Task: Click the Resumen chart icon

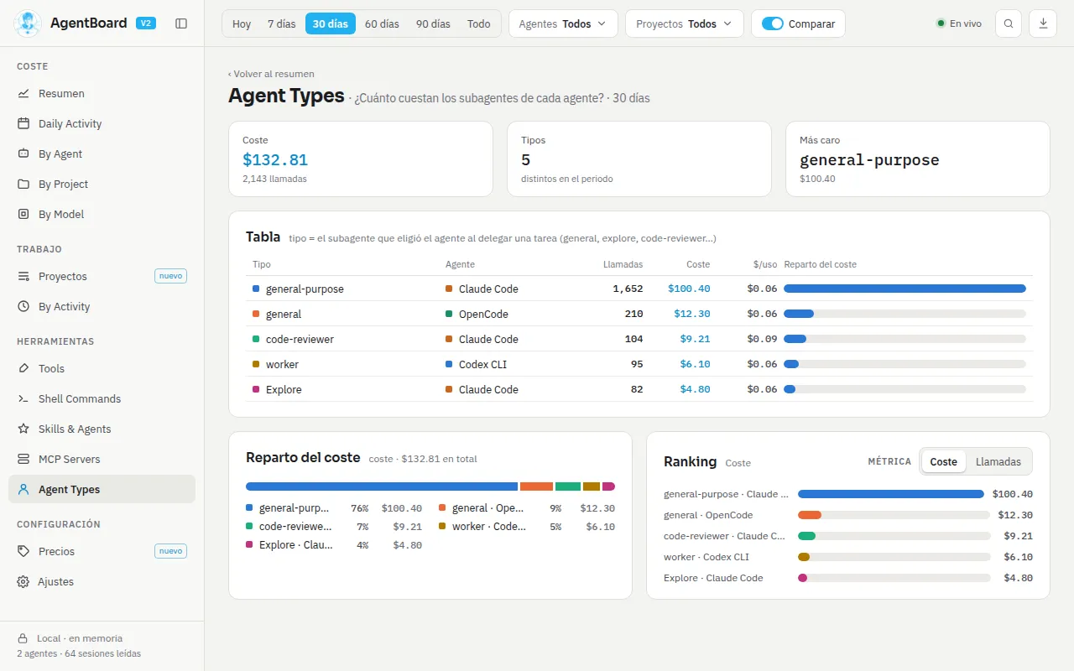Action: click(23, 93)
